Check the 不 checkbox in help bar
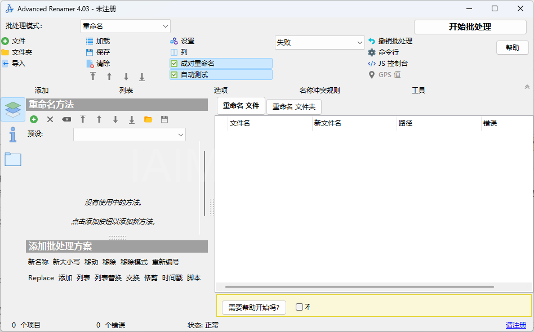 (x=299, y=307)
